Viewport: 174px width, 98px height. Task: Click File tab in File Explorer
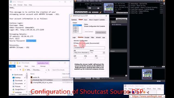tap(12, 66)
